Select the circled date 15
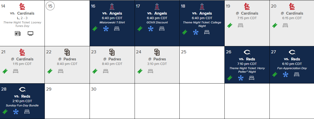The width and height of the screenshot is (314, 119). click(x=50, y=6)
